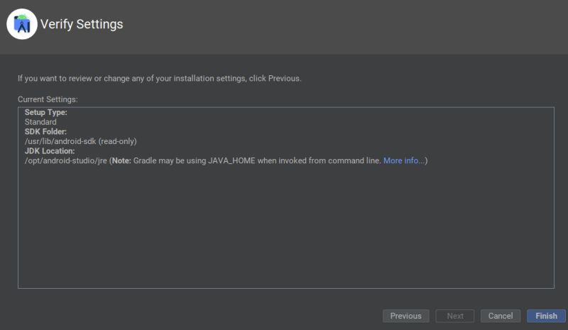This screenshot has width=568, height=330.
Task: Select the Standard setup type text
Action: click(x=40, y=122)
